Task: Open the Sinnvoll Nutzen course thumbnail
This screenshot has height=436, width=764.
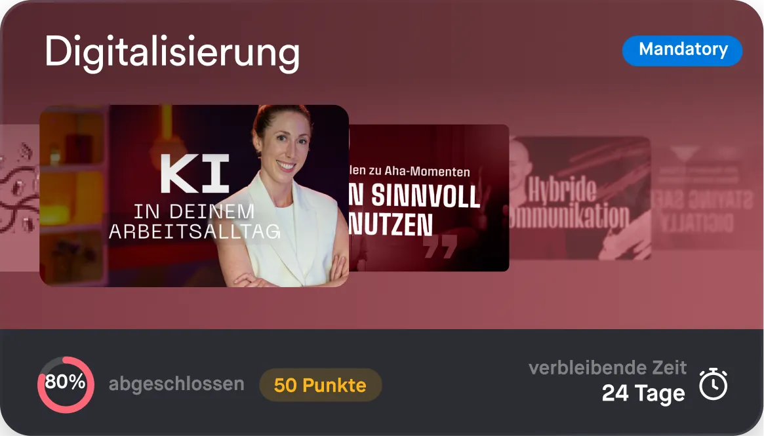Action: [x=429, y=198]
